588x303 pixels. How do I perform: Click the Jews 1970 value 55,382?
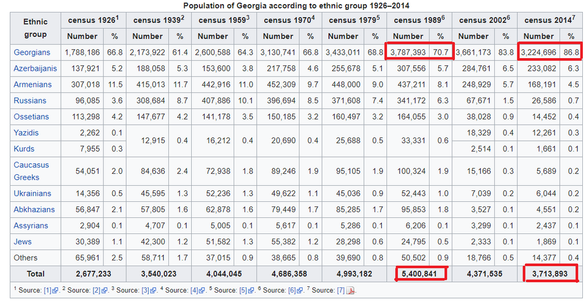click(x=284, y=242)
